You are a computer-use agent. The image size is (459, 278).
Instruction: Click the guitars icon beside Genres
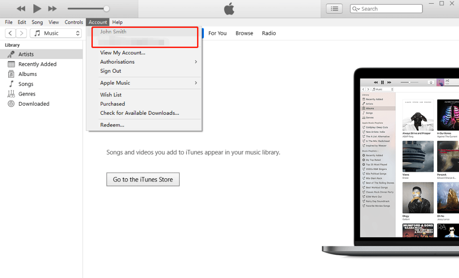[11, 94]
